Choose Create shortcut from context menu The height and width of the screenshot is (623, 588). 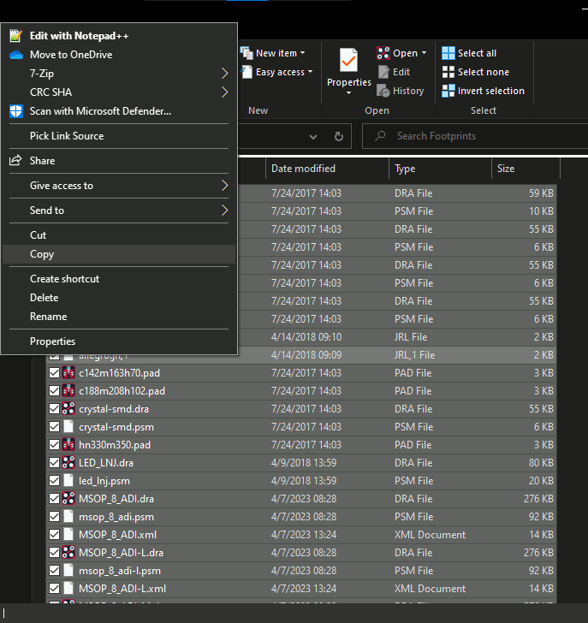tap(119, 279)
